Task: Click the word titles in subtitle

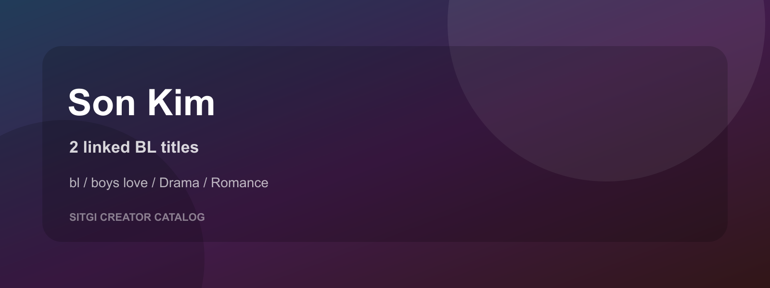Action: click(x=180, y=147)
